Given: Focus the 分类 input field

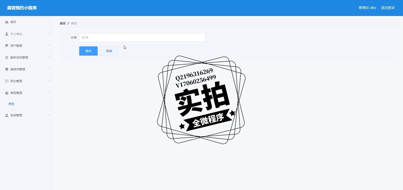Looking at the screenshot, I should pos(142,37).
